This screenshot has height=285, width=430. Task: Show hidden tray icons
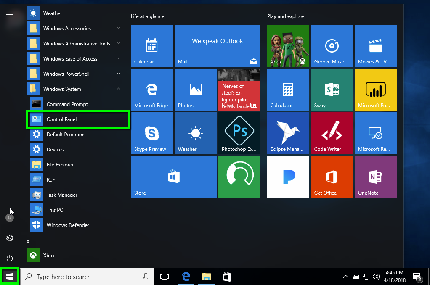pos(346,277)
